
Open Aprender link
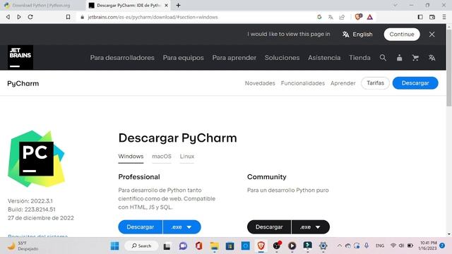[x=343, y=83]
